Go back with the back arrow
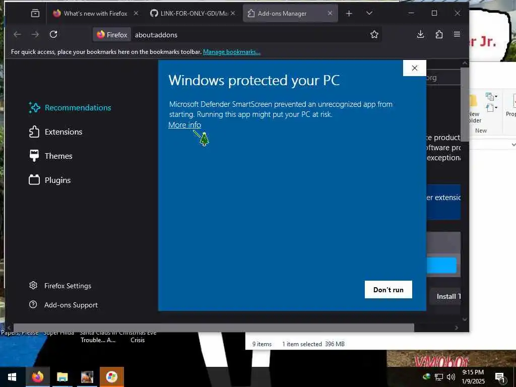Screen dimensions: 516x387 [17, 34]
